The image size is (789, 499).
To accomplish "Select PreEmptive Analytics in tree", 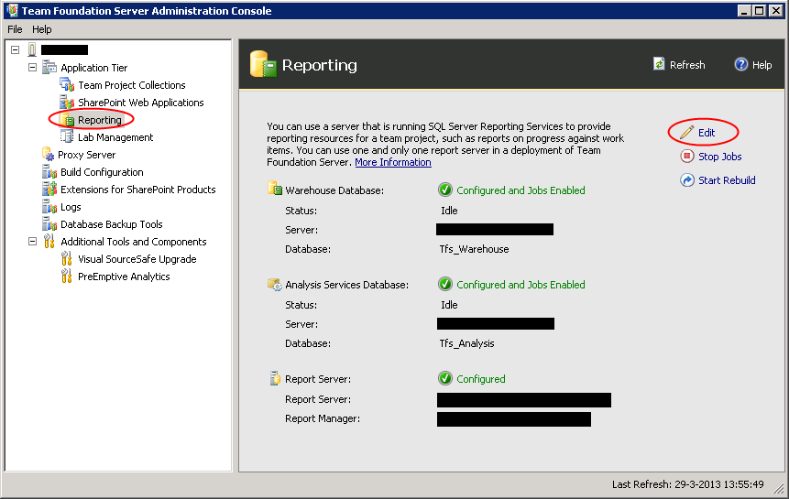I will point(124,277).
